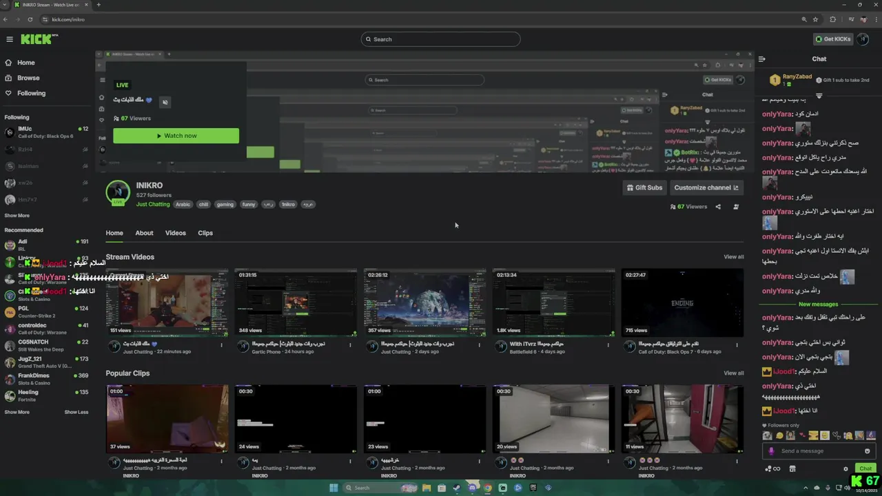Unmute the stream preview
Screen dimensions: 882x496
(x=165, y=102)
